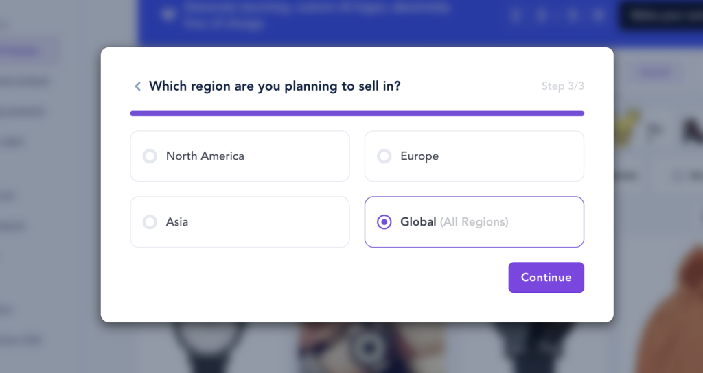
Task: Click the Step 3/3 indicator text
Action: (562, 86)
